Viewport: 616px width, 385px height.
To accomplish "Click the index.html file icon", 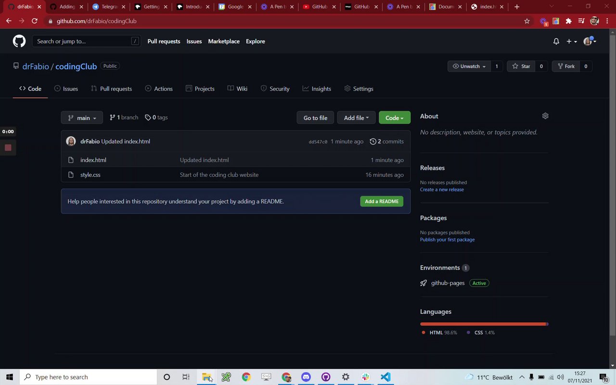I will (71, 160).
